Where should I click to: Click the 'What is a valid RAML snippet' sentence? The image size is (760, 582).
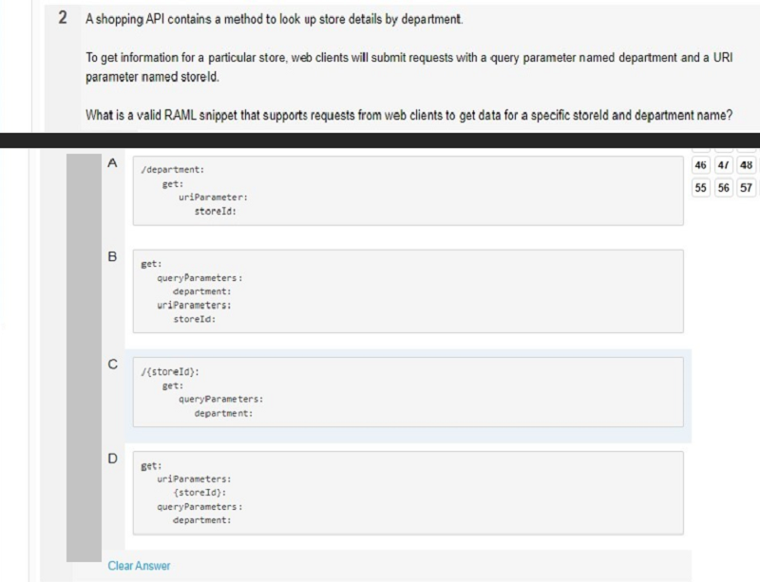point(408,115)
